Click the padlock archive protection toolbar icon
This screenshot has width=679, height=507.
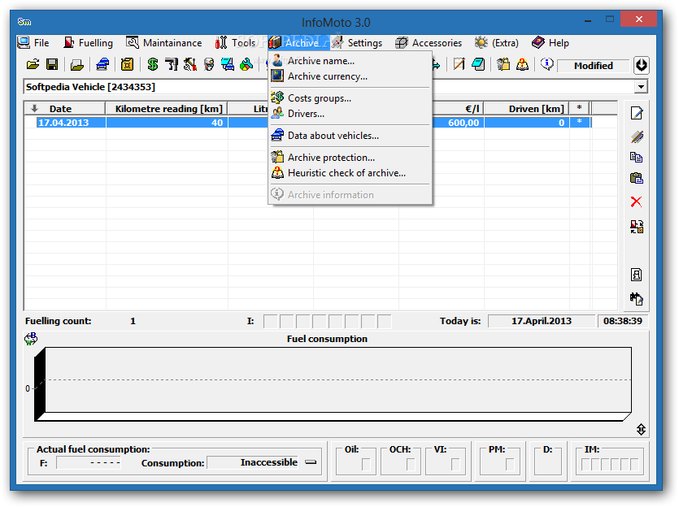coord(503,65)
